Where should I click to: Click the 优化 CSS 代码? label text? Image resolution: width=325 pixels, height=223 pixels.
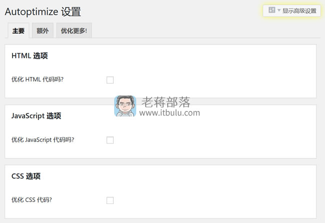(32, 200)
